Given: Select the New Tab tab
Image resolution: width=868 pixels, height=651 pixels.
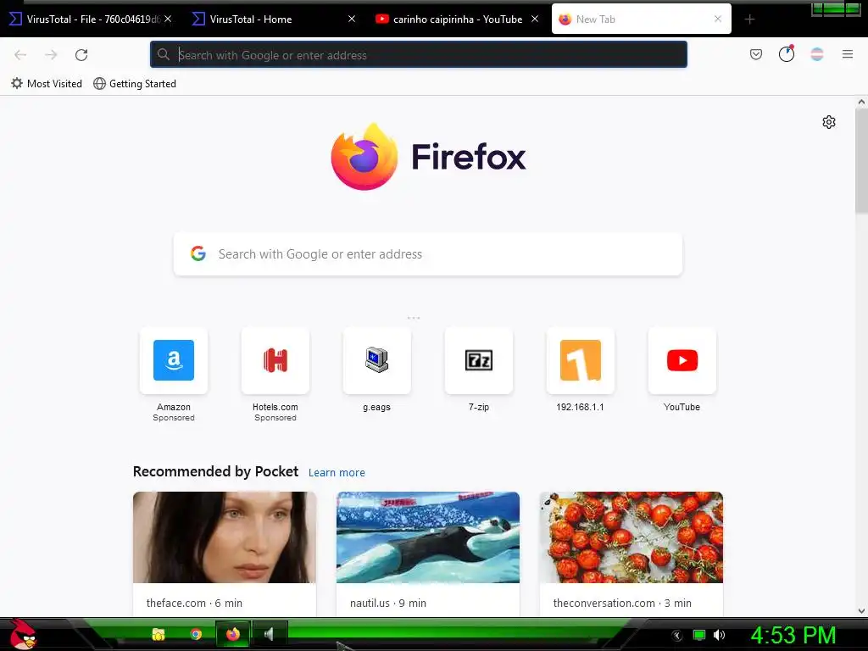Looking at the screenshot, I should pos(641,19).
